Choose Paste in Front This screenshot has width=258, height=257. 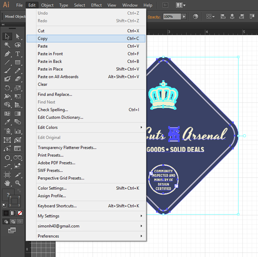pos(86,54)
